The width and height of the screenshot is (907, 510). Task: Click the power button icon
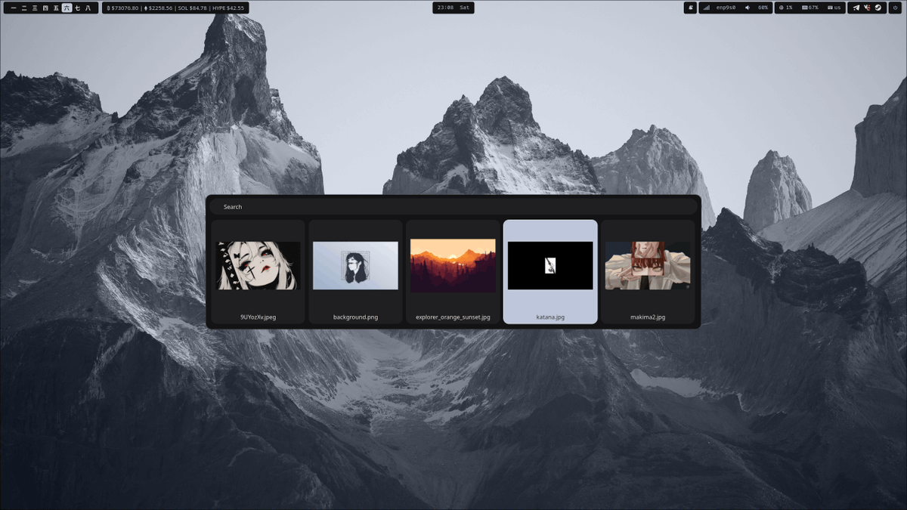click(896, 7)
